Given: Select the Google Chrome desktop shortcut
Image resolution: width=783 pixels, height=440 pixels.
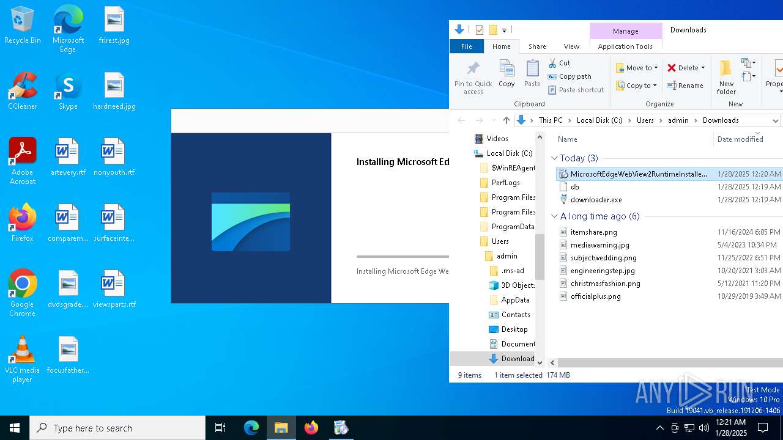Looking at the screenshot, I should [23, 293].
